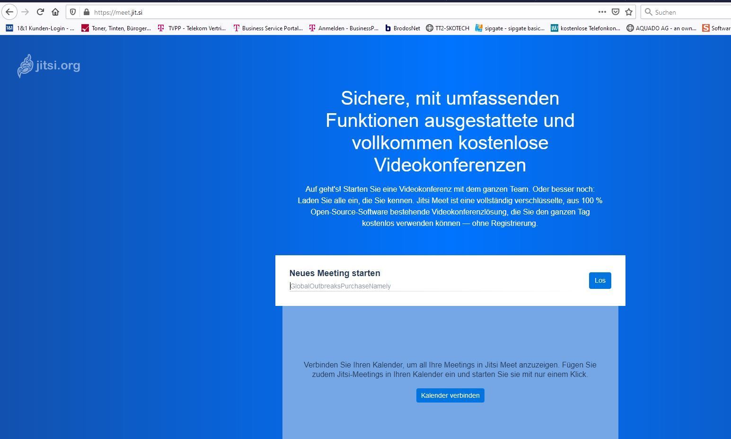This screenshot has height=439, width=731.
Task: Open the AQUADO AG bookmark
Action: (661, 28)
